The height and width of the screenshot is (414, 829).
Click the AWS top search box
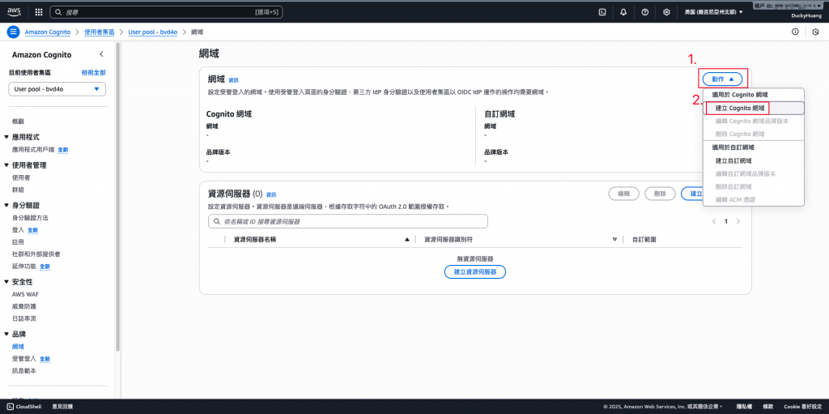[x=166, y=11]
